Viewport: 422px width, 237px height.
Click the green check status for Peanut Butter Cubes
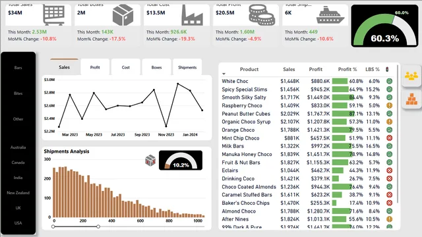point(389,114)
